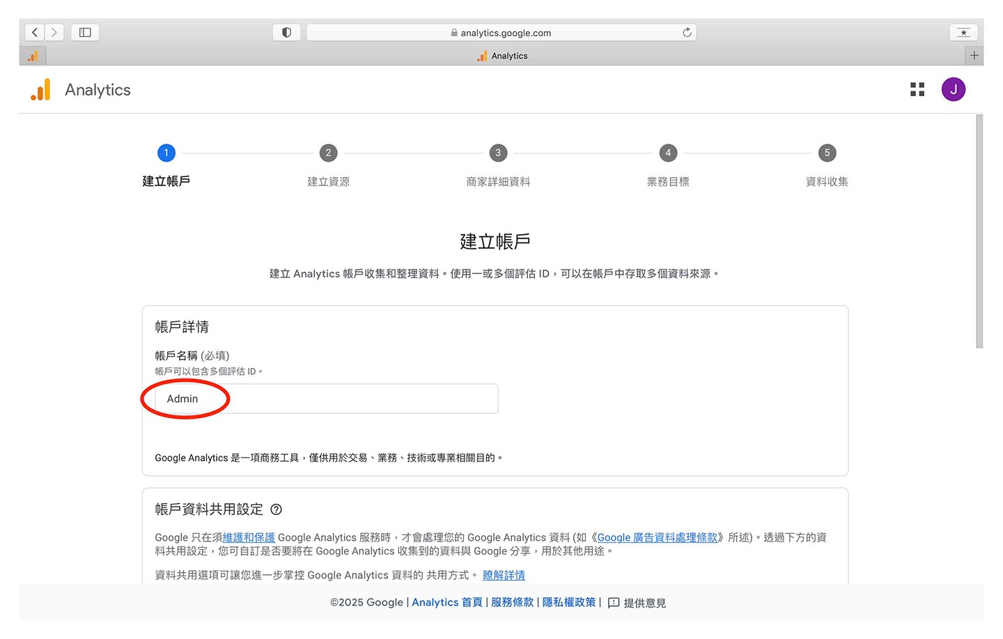The width and height of the screenshot is (1003, 639).
Task: Reload the page with the refresh icon
Action: (687, 32)
